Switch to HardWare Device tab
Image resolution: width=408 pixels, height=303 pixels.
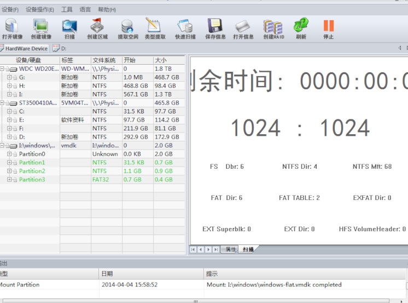(x=24, y=49)
